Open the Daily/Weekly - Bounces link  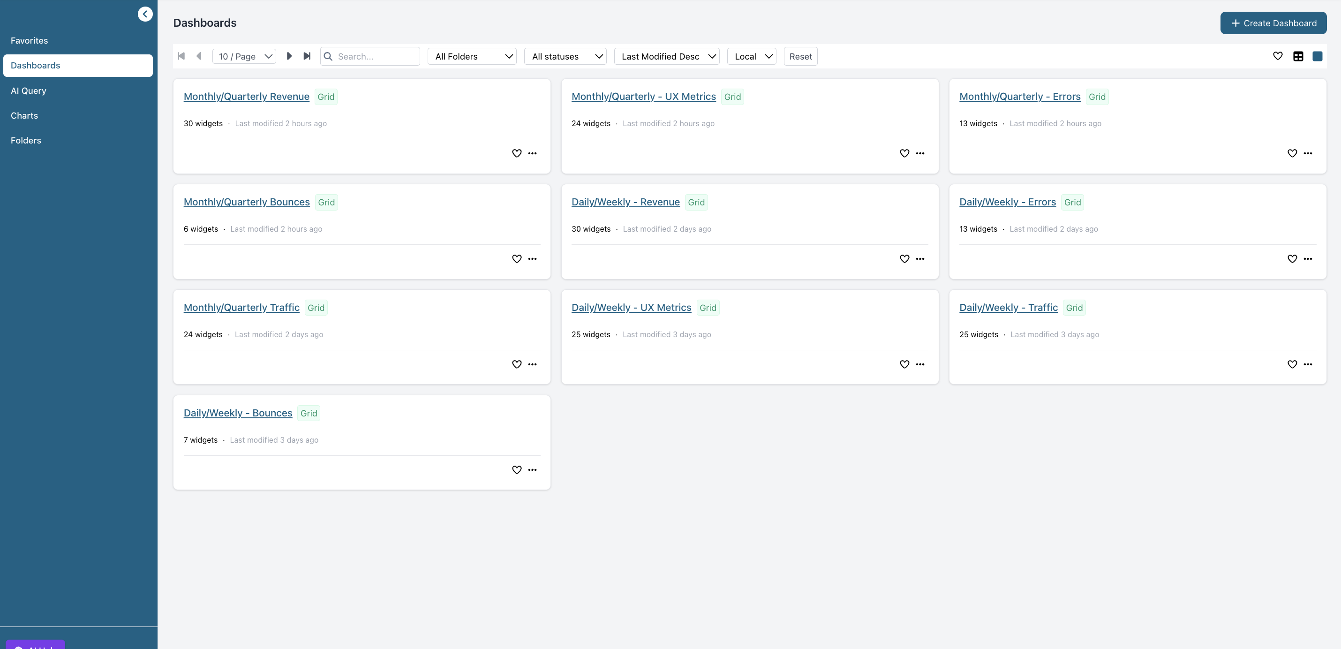coord(238,413)
